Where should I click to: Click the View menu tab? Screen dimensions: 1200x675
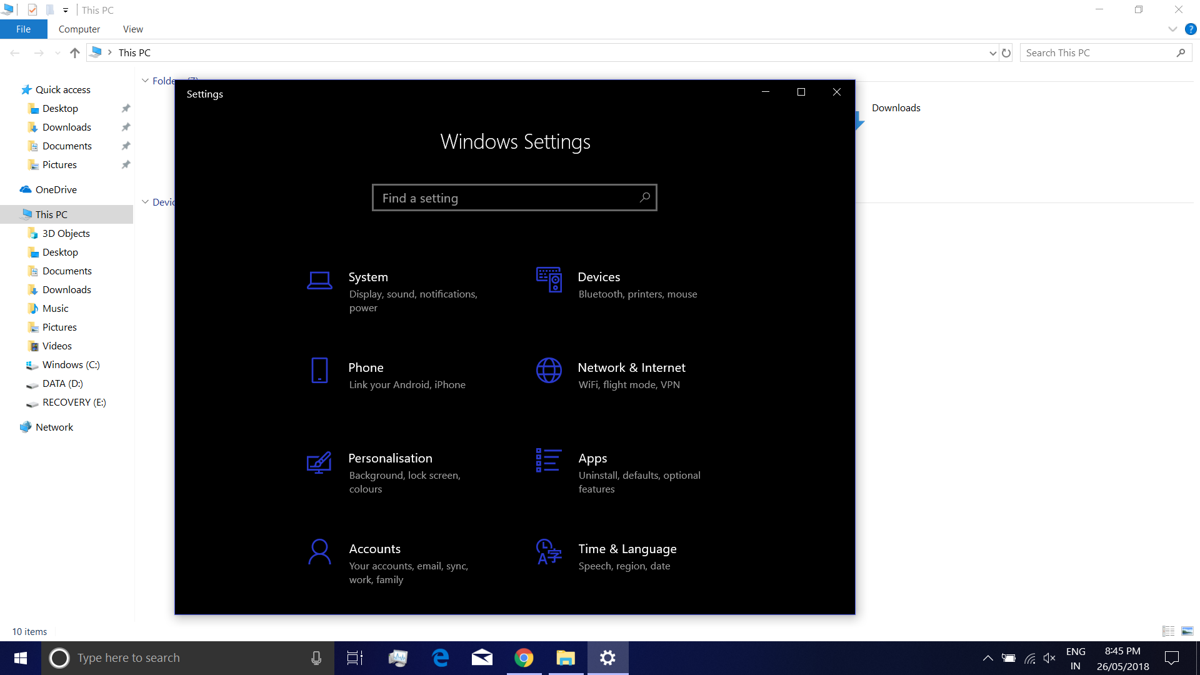point(131,29)
